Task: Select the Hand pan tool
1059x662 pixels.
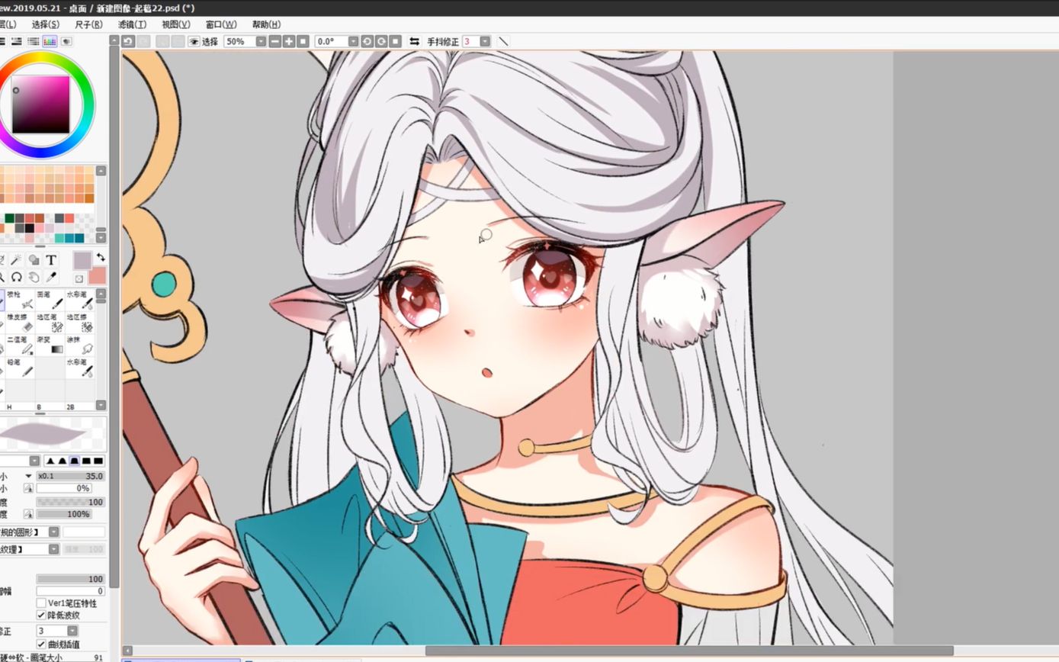Action: tap(34, 277)
